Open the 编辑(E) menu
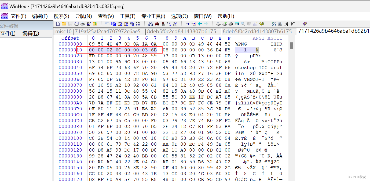The height and width of the screenshot is (181, 370). 40,16
